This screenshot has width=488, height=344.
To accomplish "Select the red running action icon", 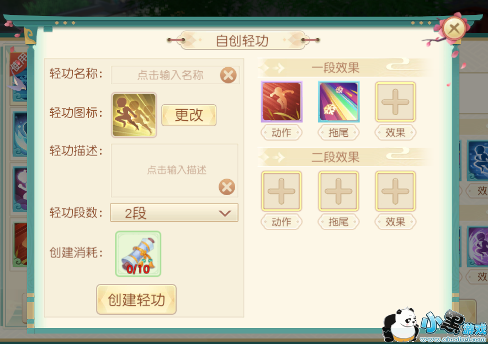I will click(282, 101).
